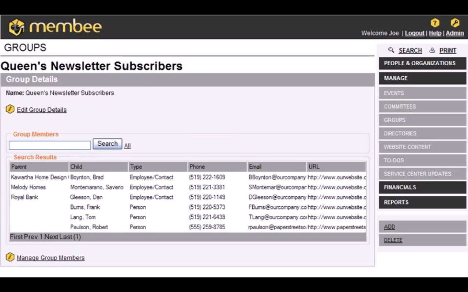
Task: Click Prev in the pagination bar
Action: pos(31,237)
